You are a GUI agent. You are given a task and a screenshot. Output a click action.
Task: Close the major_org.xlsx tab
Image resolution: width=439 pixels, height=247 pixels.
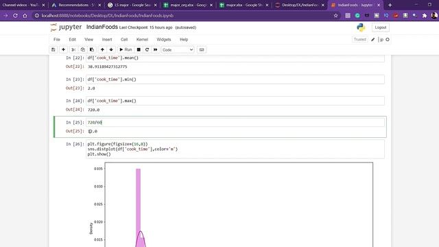[x=211, y=5]
